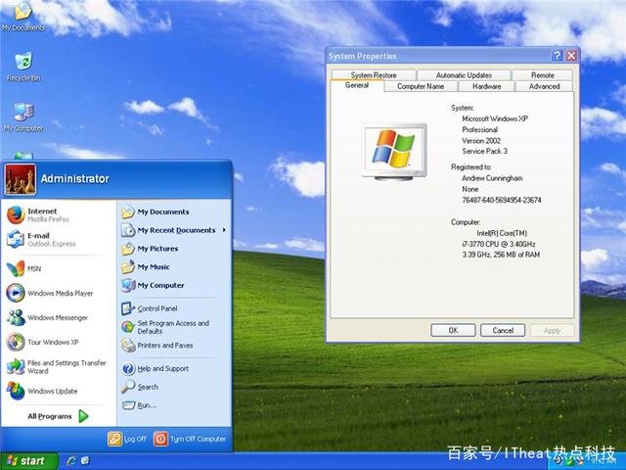Select the General tab

(x=357, y=85)
